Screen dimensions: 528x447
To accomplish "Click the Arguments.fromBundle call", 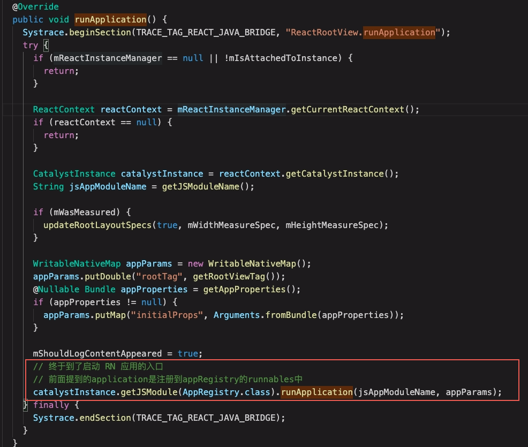I will click(265, 315).
